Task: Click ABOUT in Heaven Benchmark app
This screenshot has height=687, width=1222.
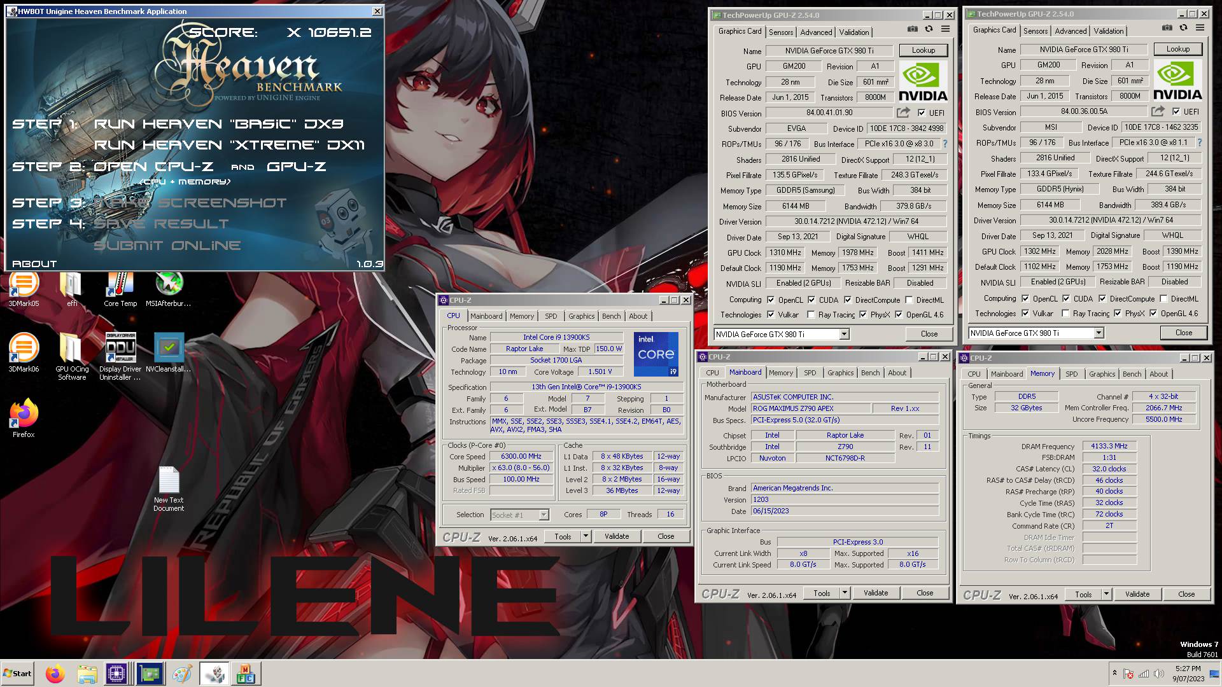Action: (x=34, y=263)
